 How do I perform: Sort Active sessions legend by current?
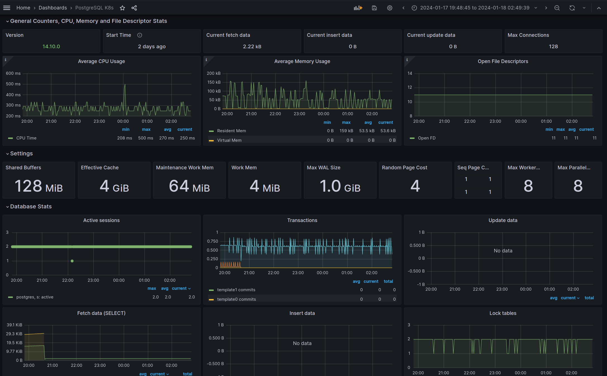click(179, 288)
